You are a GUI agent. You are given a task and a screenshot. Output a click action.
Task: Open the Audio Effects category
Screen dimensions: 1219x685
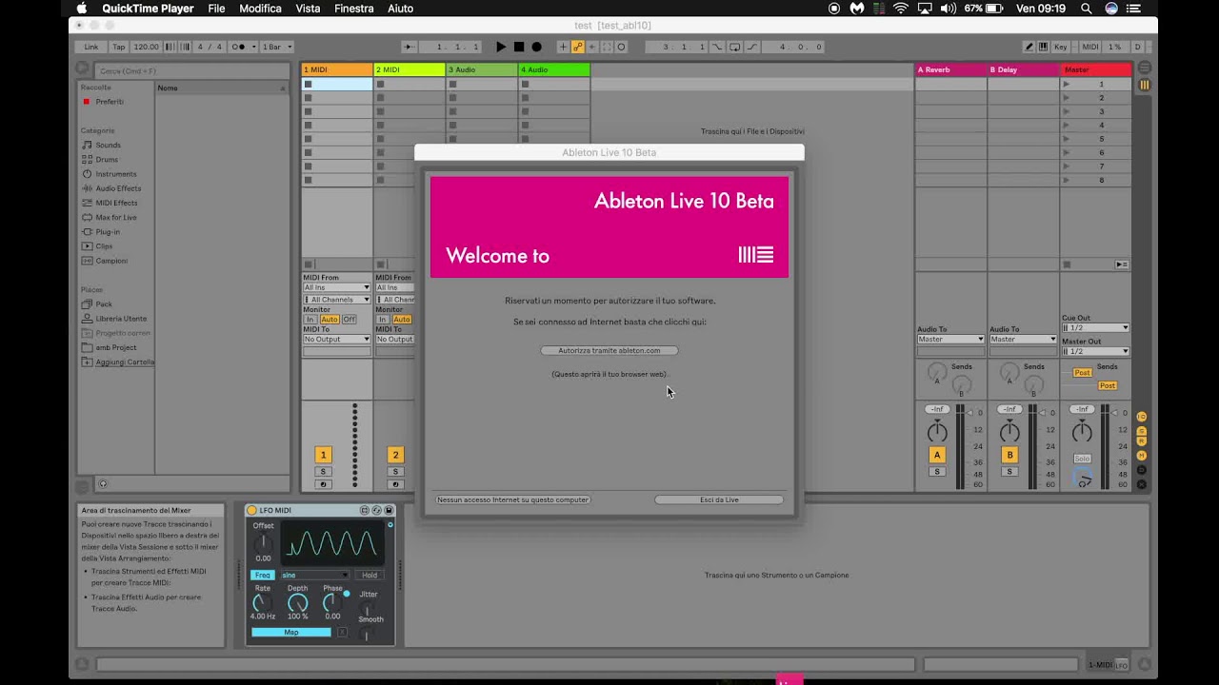coord(118,188)
